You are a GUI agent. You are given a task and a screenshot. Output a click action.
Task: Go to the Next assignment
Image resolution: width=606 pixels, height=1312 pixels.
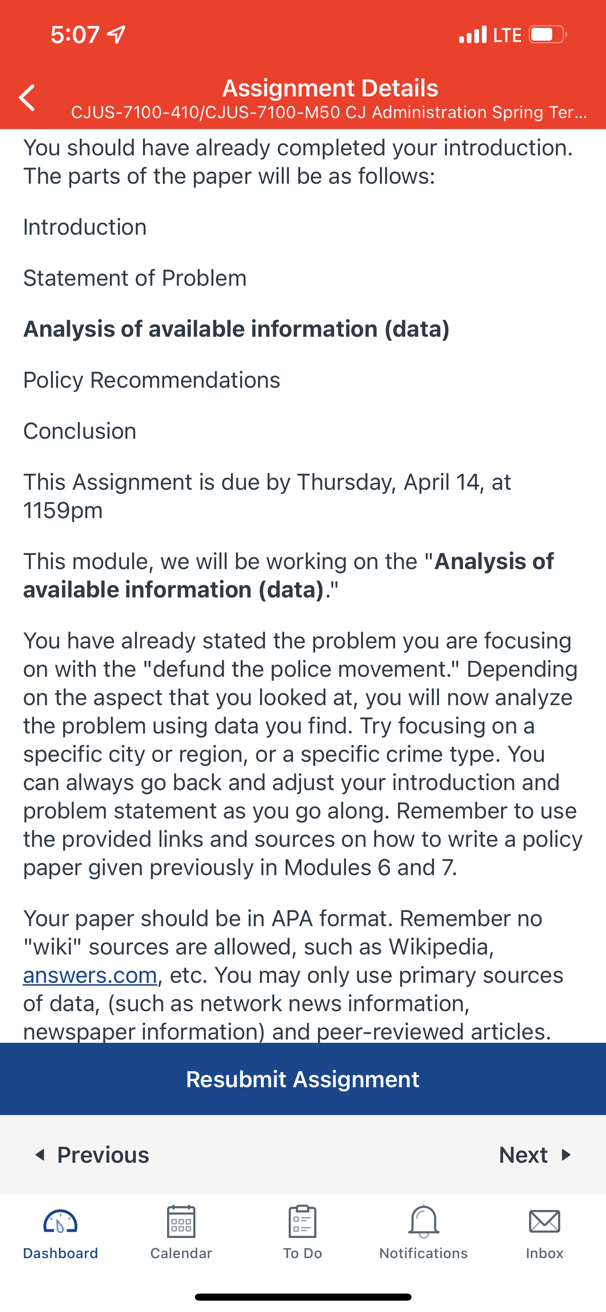coord(535,1155)
